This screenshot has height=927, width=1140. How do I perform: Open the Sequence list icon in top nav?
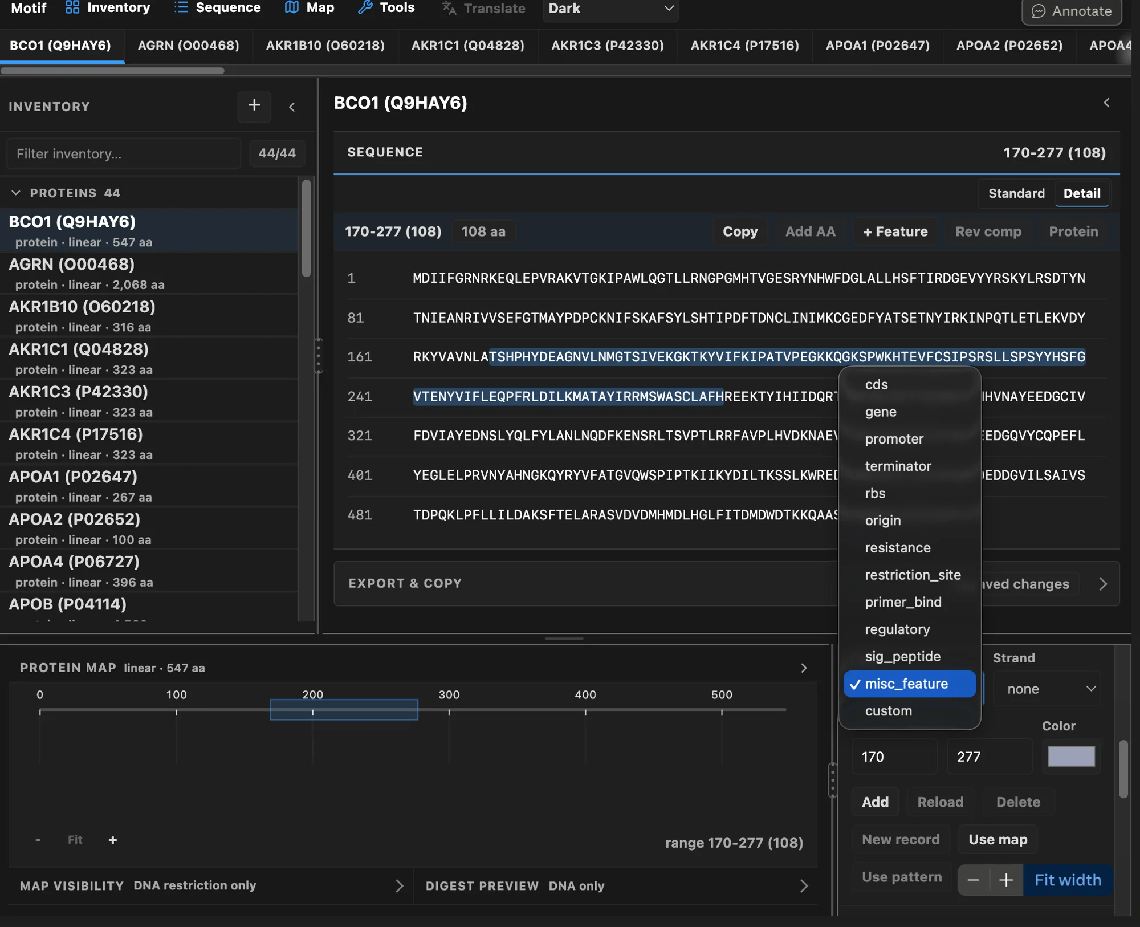coord(181,8)
